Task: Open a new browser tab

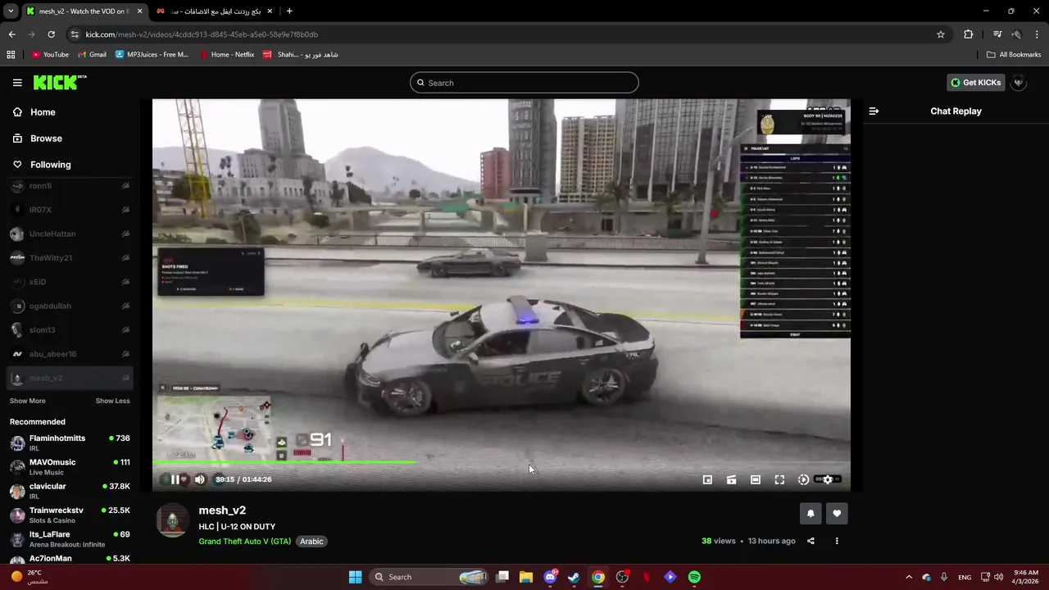Action: point(289,11)
